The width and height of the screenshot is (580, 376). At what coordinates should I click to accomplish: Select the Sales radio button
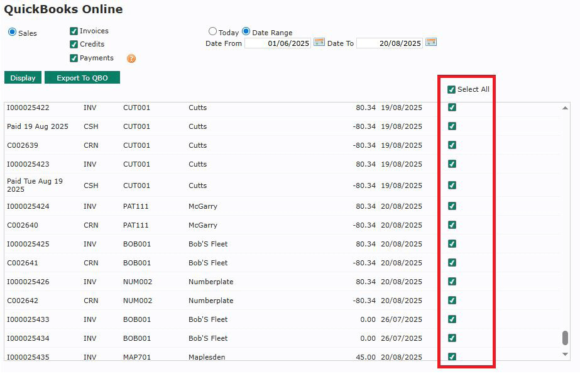coord(12,32)
